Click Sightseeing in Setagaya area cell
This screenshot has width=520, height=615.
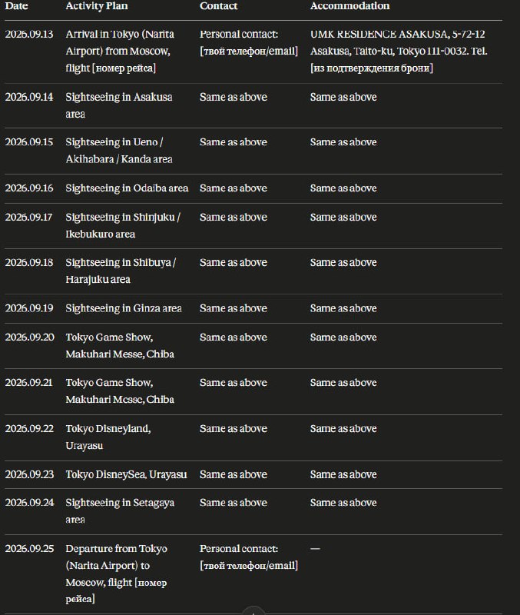pyautogui.click(x=120, y=511)
